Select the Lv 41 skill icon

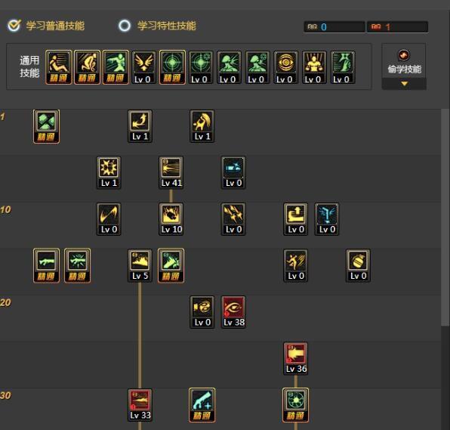(x=171, y=172)
